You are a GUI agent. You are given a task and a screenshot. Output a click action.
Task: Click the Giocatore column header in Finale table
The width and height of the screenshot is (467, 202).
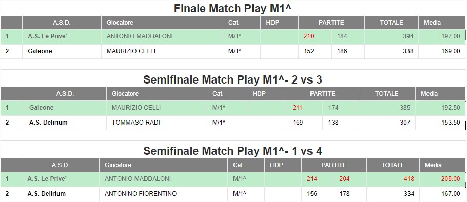(x=120, y=23)
